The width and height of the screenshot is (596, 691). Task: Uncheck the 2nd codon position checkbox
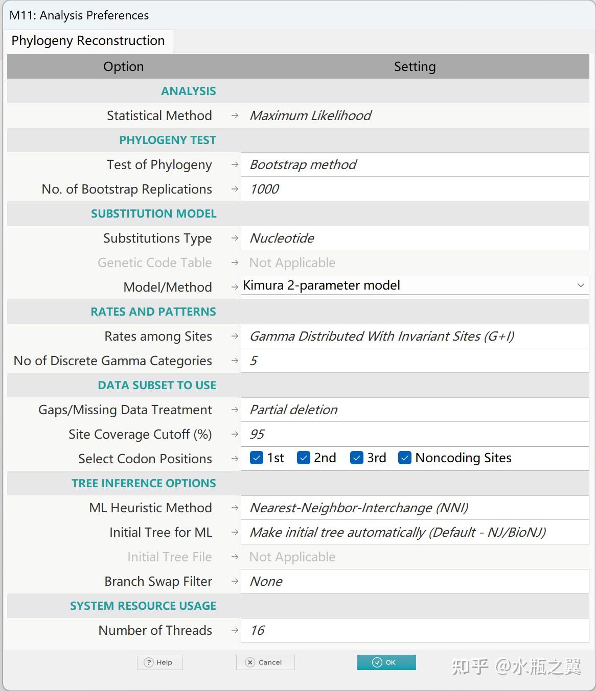[304, 458]
